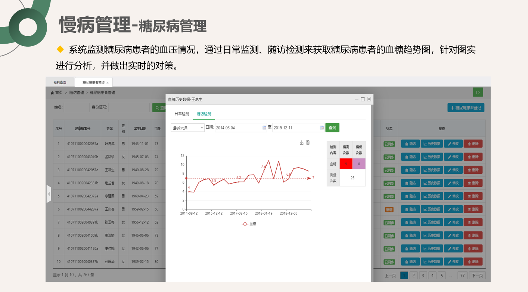Open 历史数据 for row 3 王葱生

(x=432, y=170)
